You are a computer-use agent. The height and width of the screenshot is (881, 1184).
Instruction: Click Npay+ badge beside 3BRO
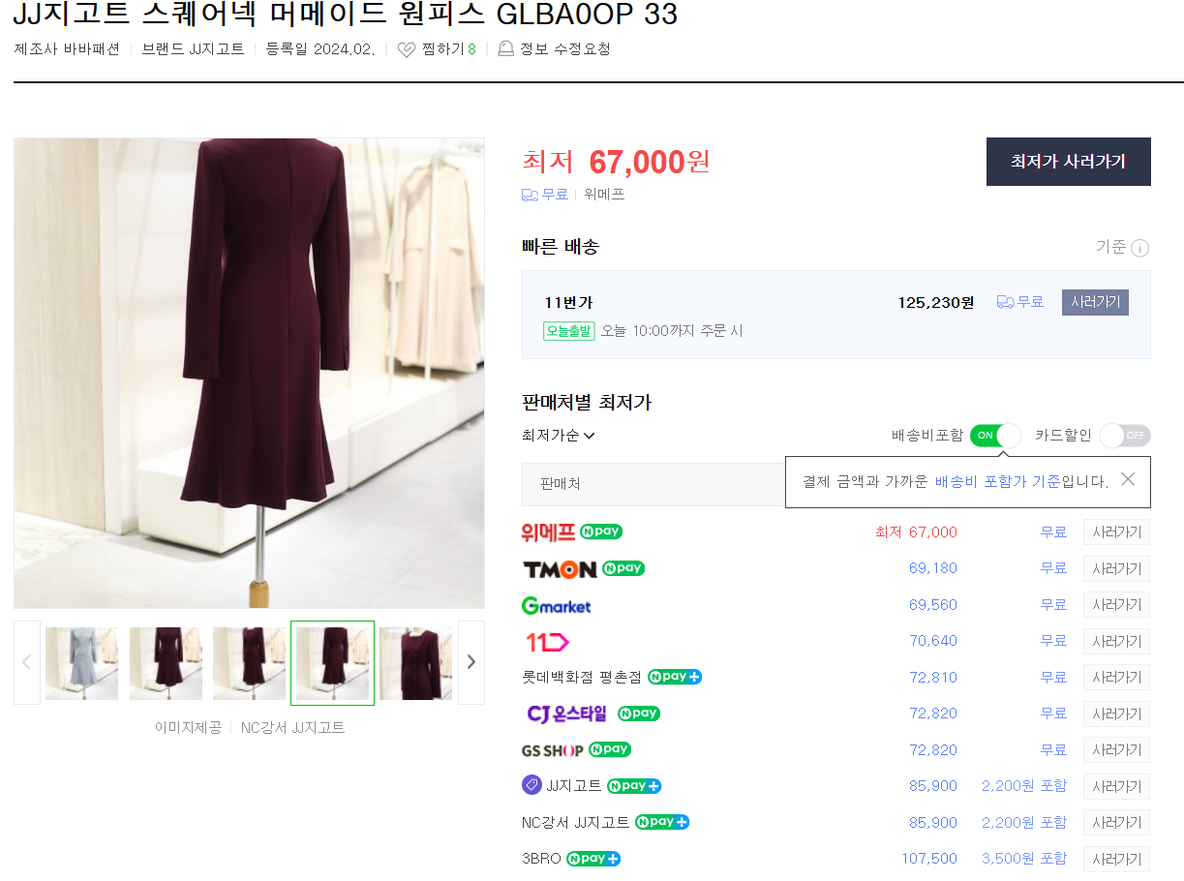click(x=593, y=859)
